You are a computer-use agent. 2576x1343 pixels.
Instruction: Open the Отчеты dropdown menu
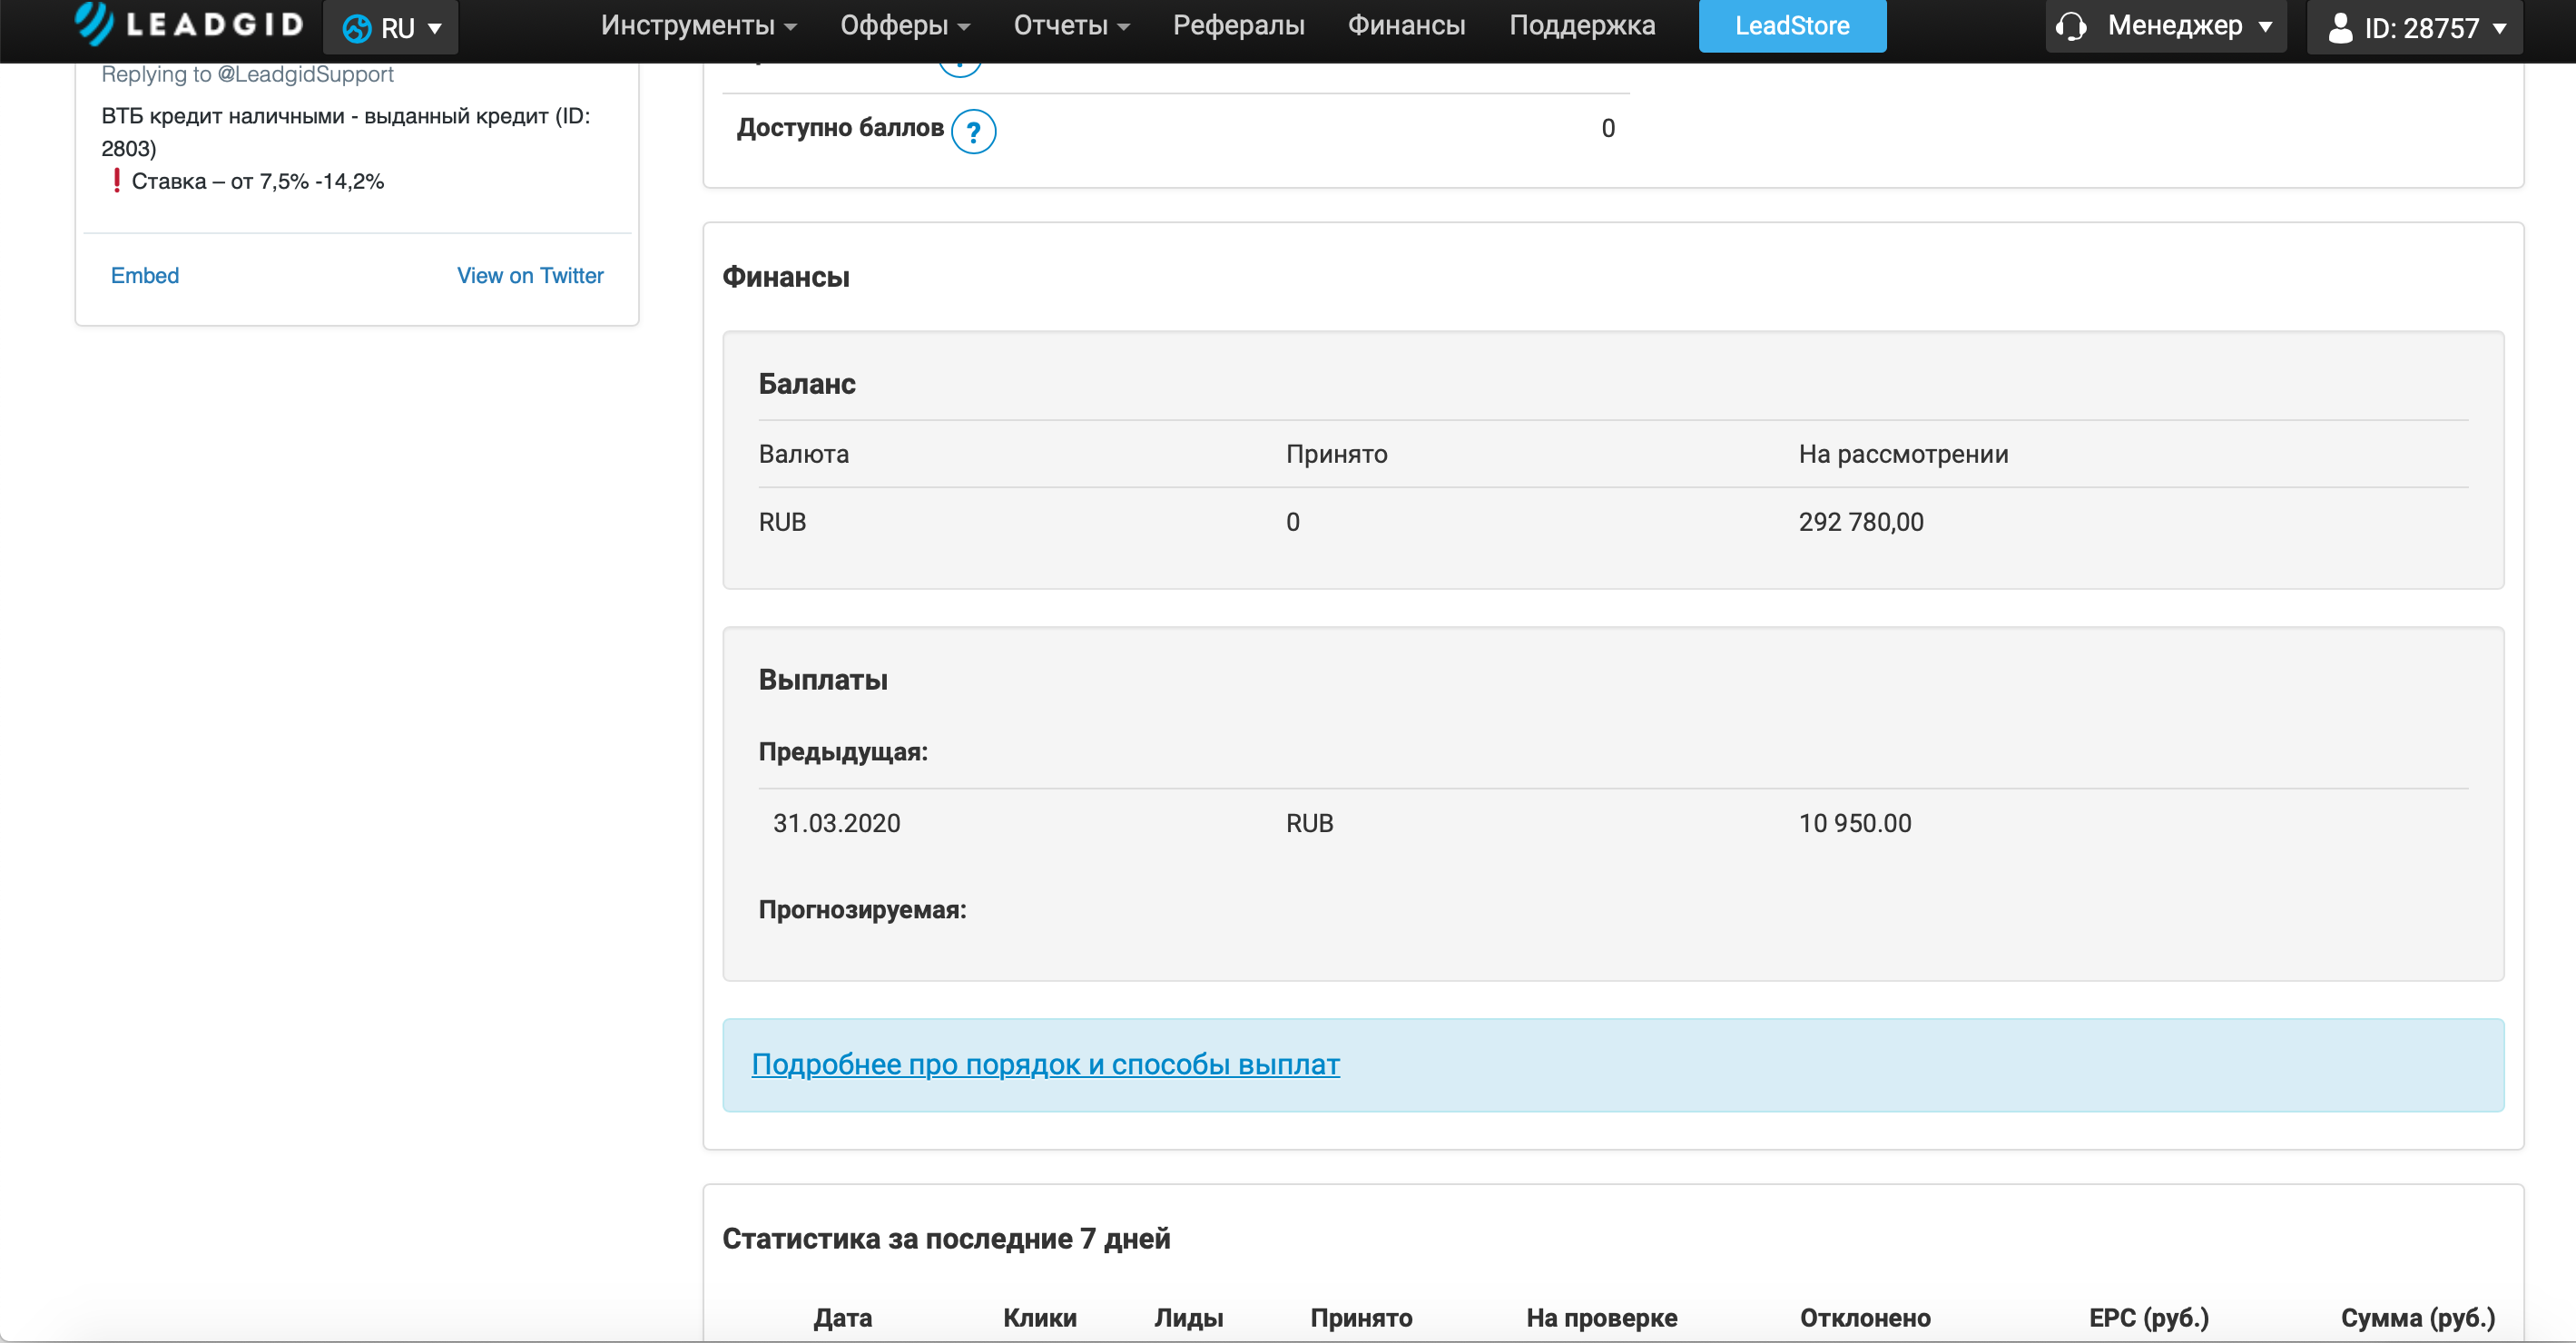pyautogui.click(x=1070, y=25)
